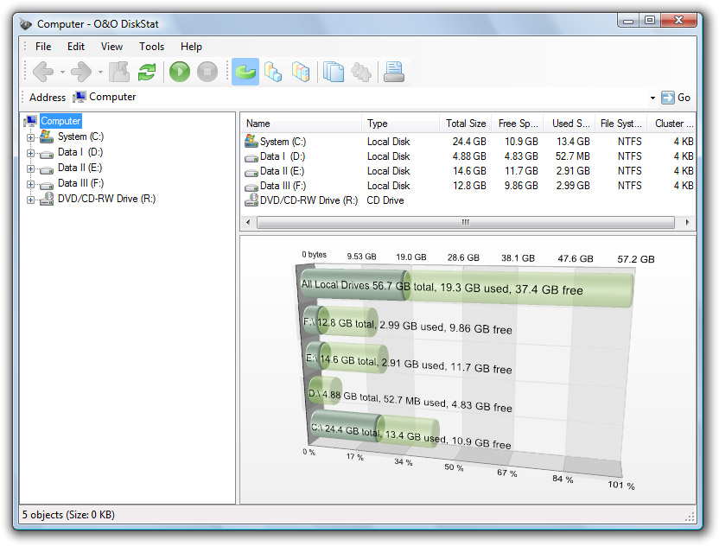Click the Go arrow icon
Viewport: 719px width, 546px height.
tap(668, 98)
